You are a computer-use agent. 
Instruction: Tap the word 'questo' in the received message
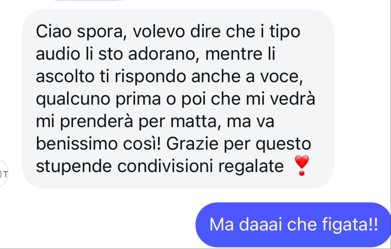pyautogui.click(x=284, y=144)
